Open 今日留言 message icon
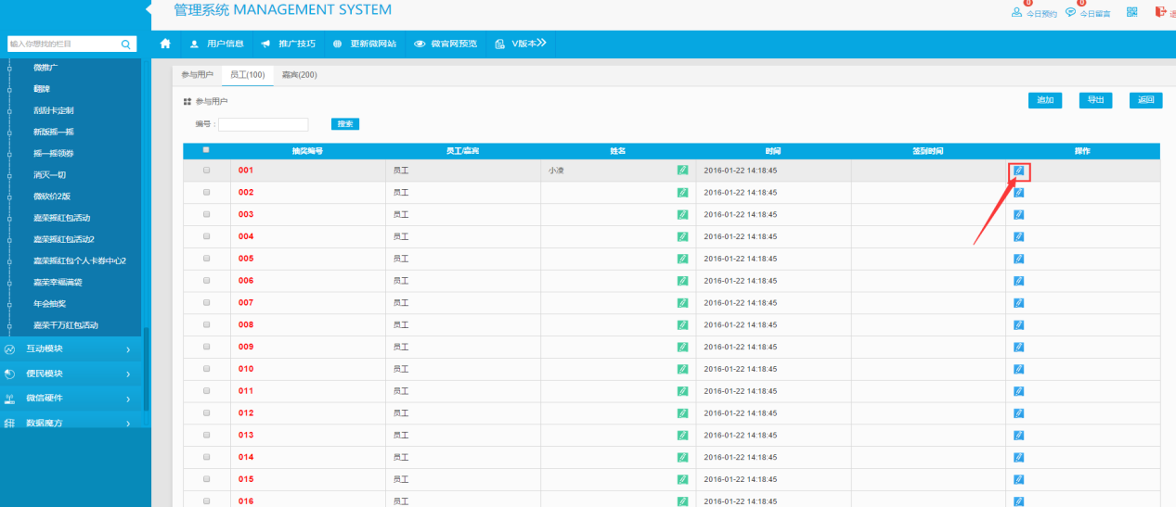Image resolution: width=1176 pixels, height=507 pixels. 1071,13
